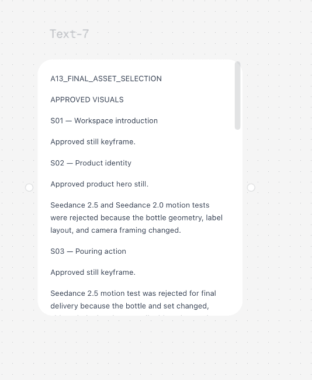312x380 pixels.
Task: Click the delivery because the bottle line
Action: pos(130,306)
